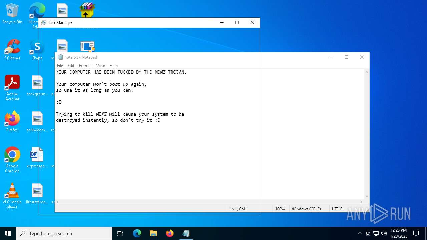This screenshot has height=240, width=427.
Task: Open the expressga Word document icon
Action: [x=37, y=158]
